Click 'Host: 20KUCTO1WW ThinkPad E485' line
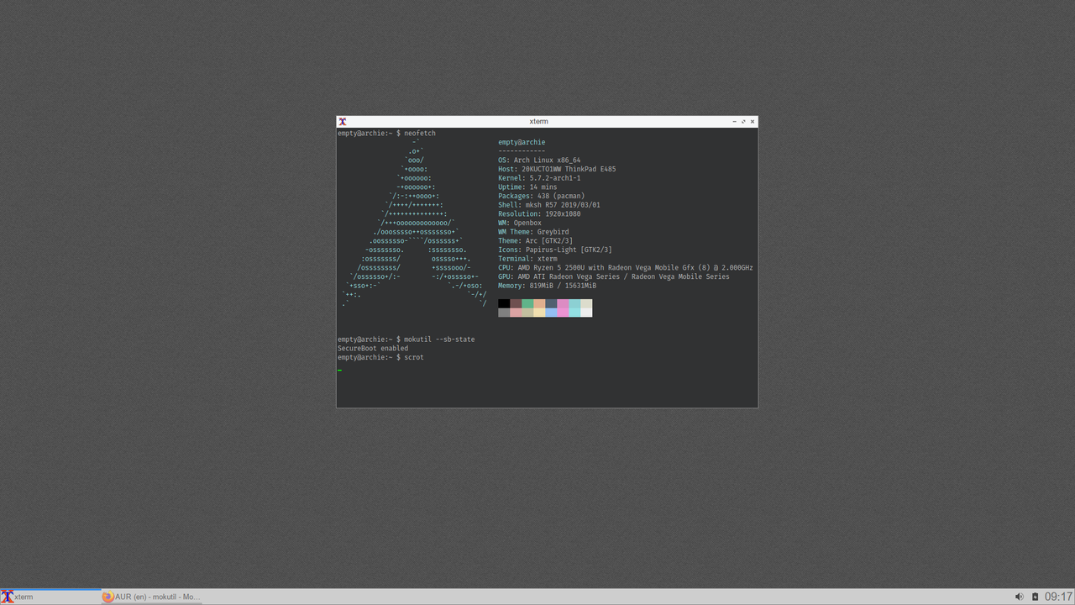The height and width of the screenshot is (605, 1075). click(557, 169)
